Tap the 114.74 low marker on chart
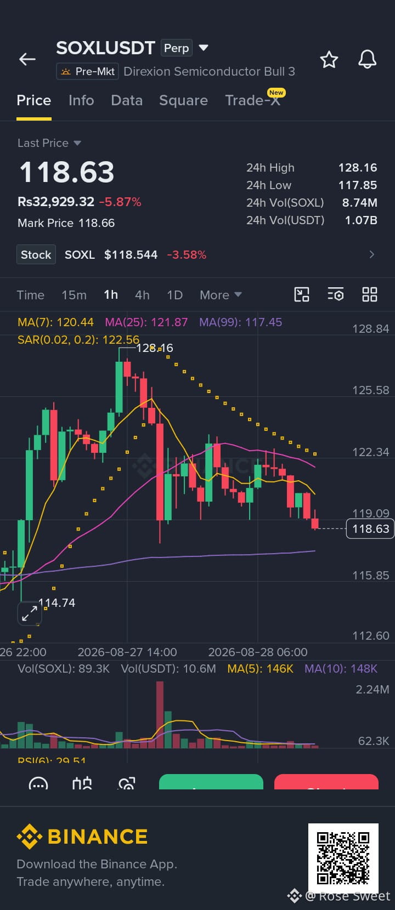395x910 pixels. tap(57, 602)
